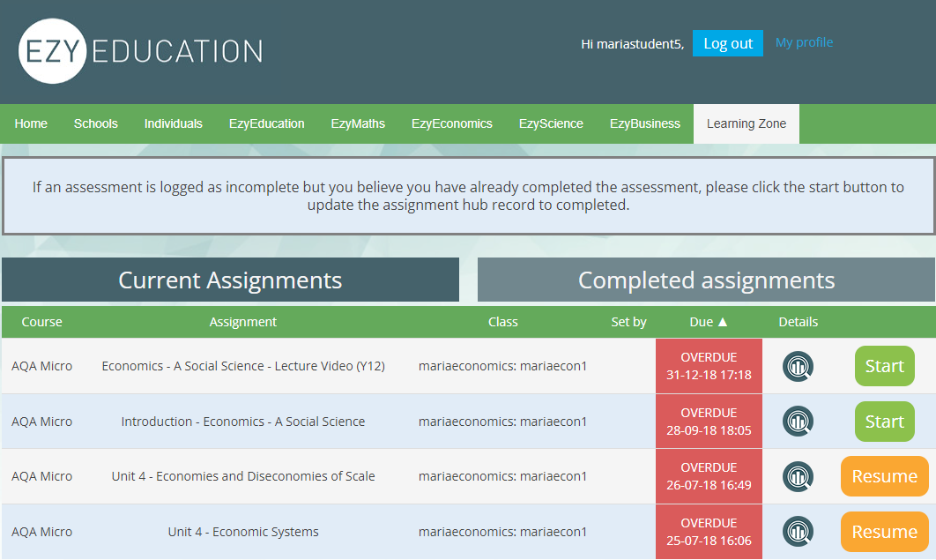The image size is (936, 560).
Task: View details icon for Unit 4 - Economic Systems
Action: [x=798, y=532]
